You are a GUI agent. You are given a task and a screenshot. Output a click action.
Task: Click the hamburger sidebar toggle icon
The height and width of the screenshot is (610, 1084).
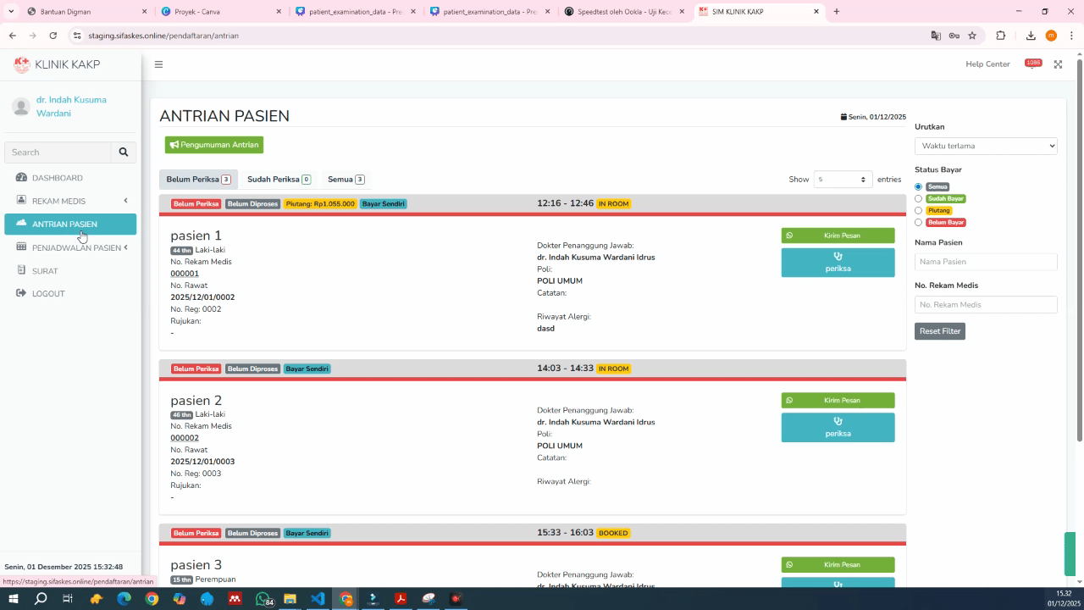(x=158, y=64)
